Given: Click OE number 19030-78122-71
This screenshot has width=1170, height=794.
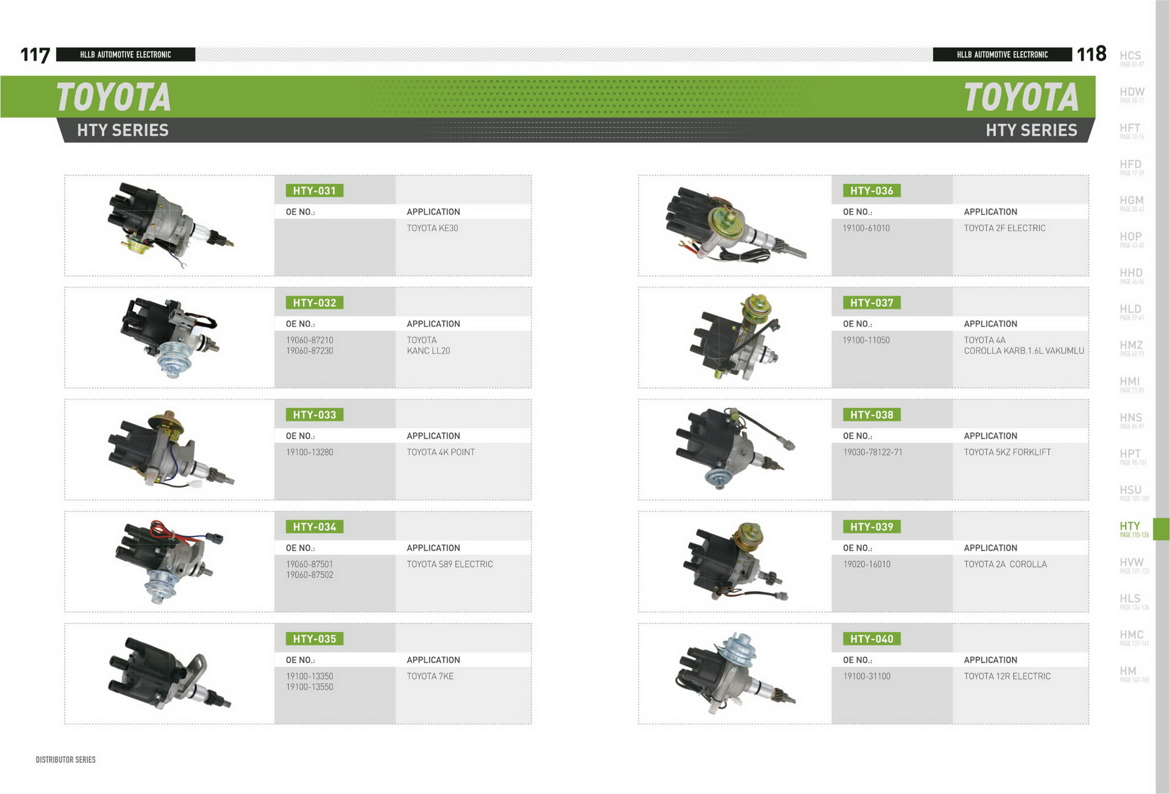Looking at the screenshot, I should pos(873,452).
